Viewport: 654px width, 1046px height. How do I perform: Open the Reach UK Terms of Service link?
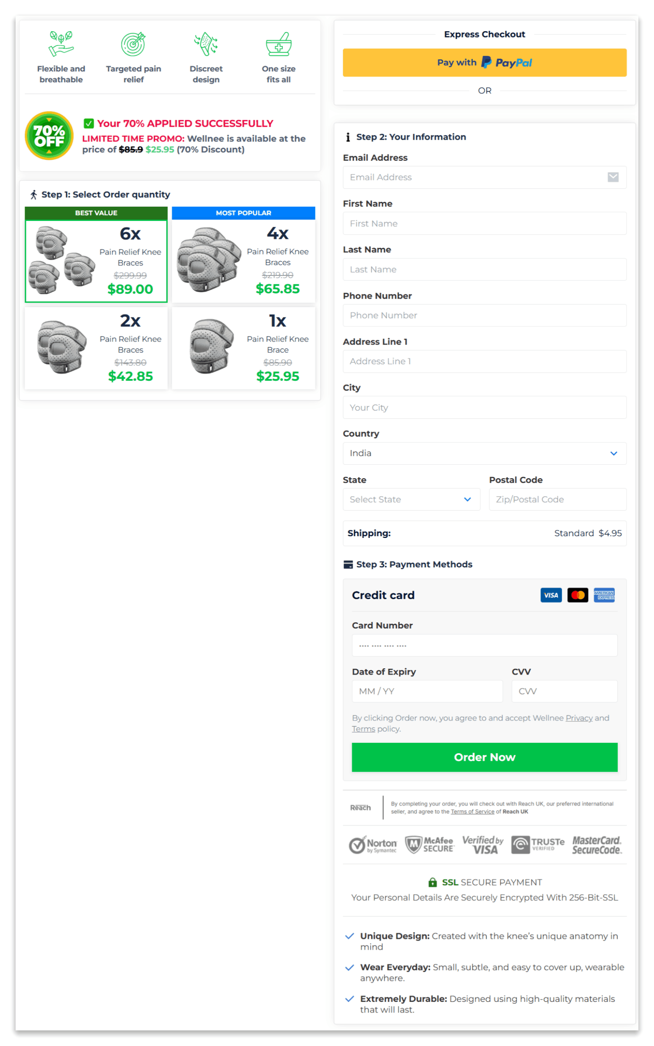click(x=472, y=812)
